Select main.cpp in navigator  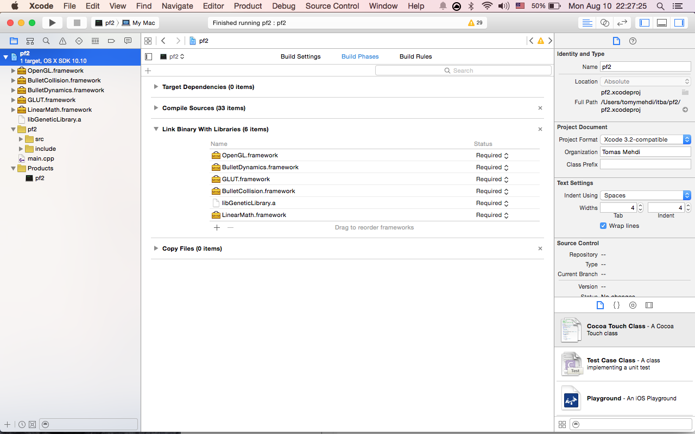pos(41,158)
